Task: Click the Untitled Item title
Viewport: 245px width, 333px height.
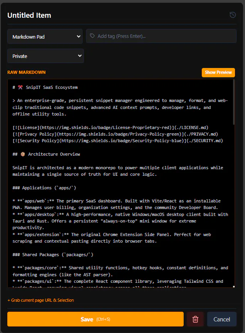Action: (29, 15)
